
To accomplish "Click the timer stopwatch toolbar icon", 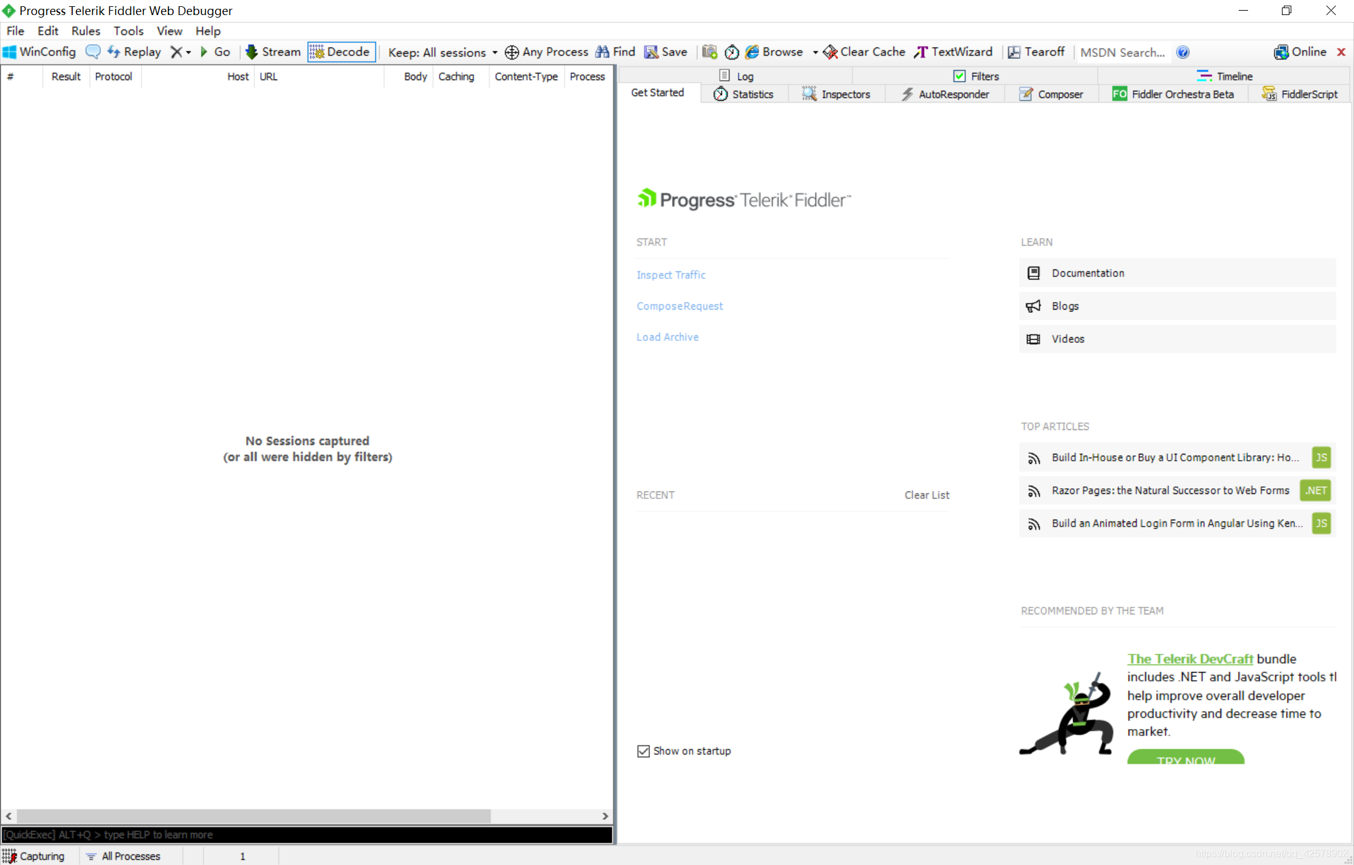I will [x=732, y=52].
